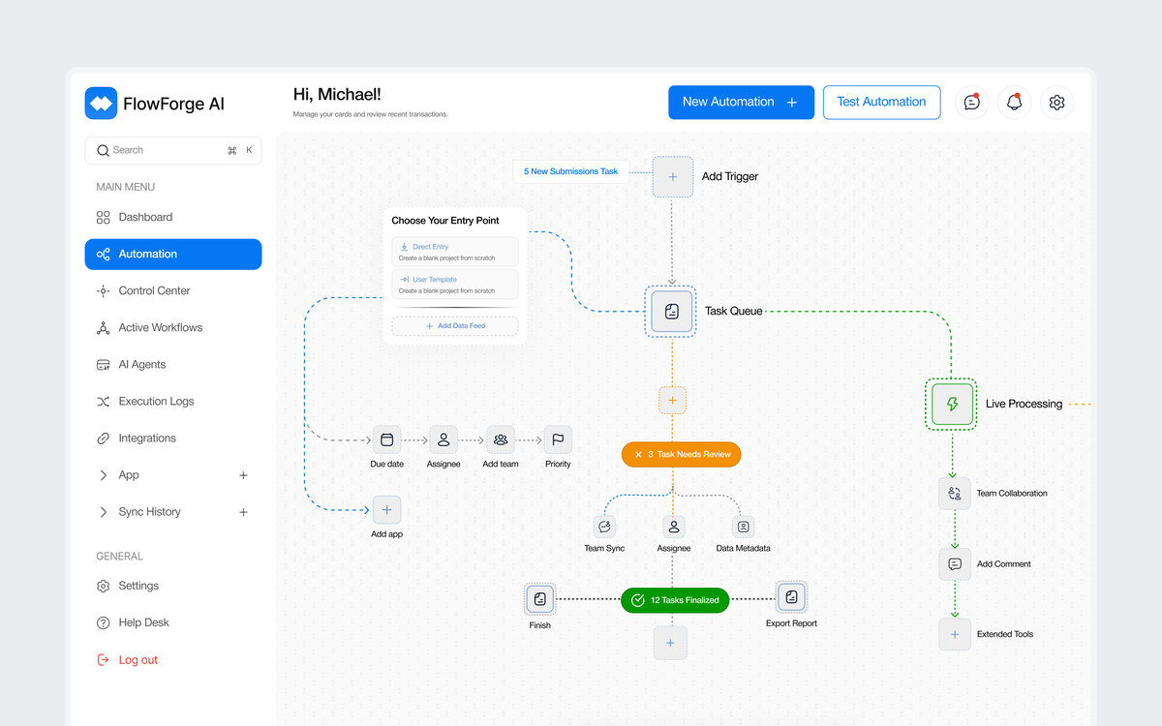1162x726 pixels.
Task: Click the New Automation button
Action: (742, 102)
